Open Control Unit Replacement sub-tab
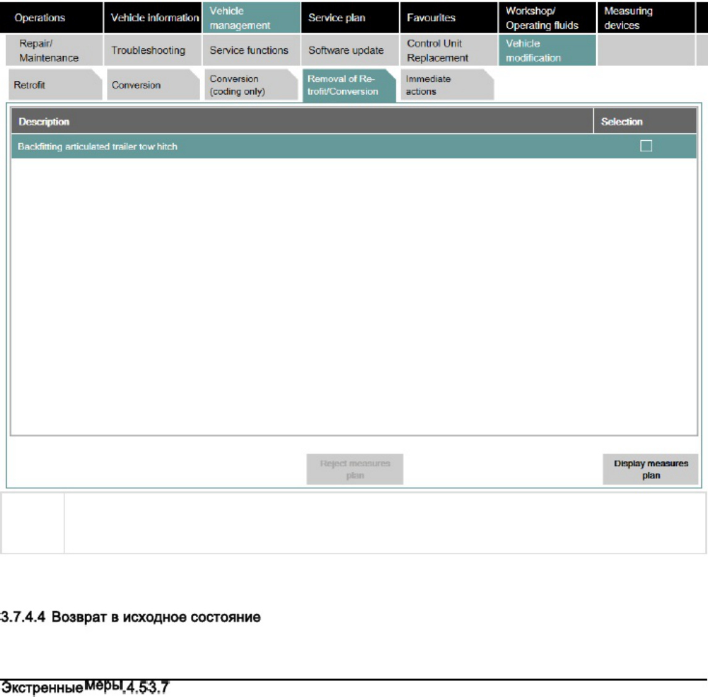 pos(449,51)
